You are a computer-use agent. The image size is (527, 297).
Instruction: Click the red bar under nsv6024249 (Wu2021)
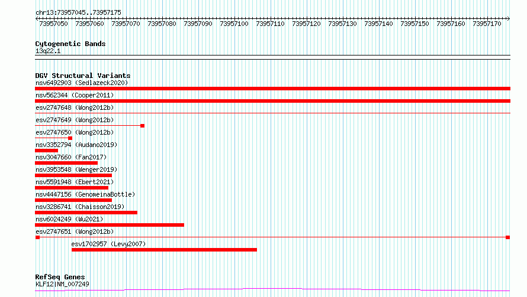click(x=110, y=225)
